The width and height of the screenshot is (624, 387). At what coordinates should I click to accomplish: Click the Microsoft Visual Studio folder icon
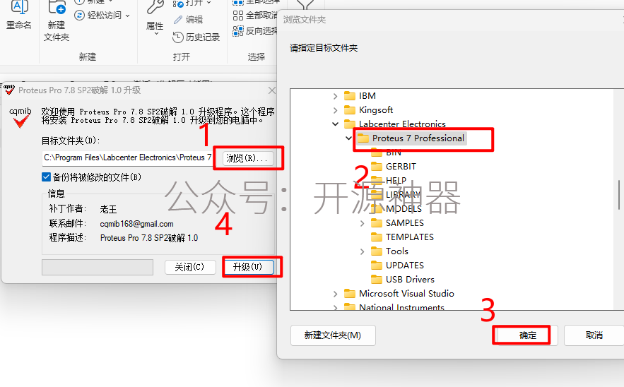tap(349, 294)
